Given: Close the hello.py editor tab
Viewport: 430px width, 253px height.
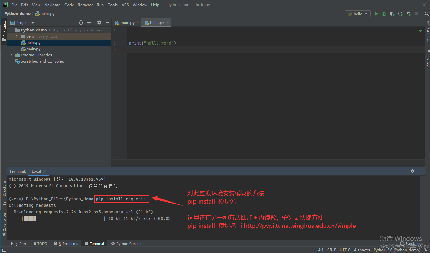Looking at the screenshot, I should click(x=168, y=23).
